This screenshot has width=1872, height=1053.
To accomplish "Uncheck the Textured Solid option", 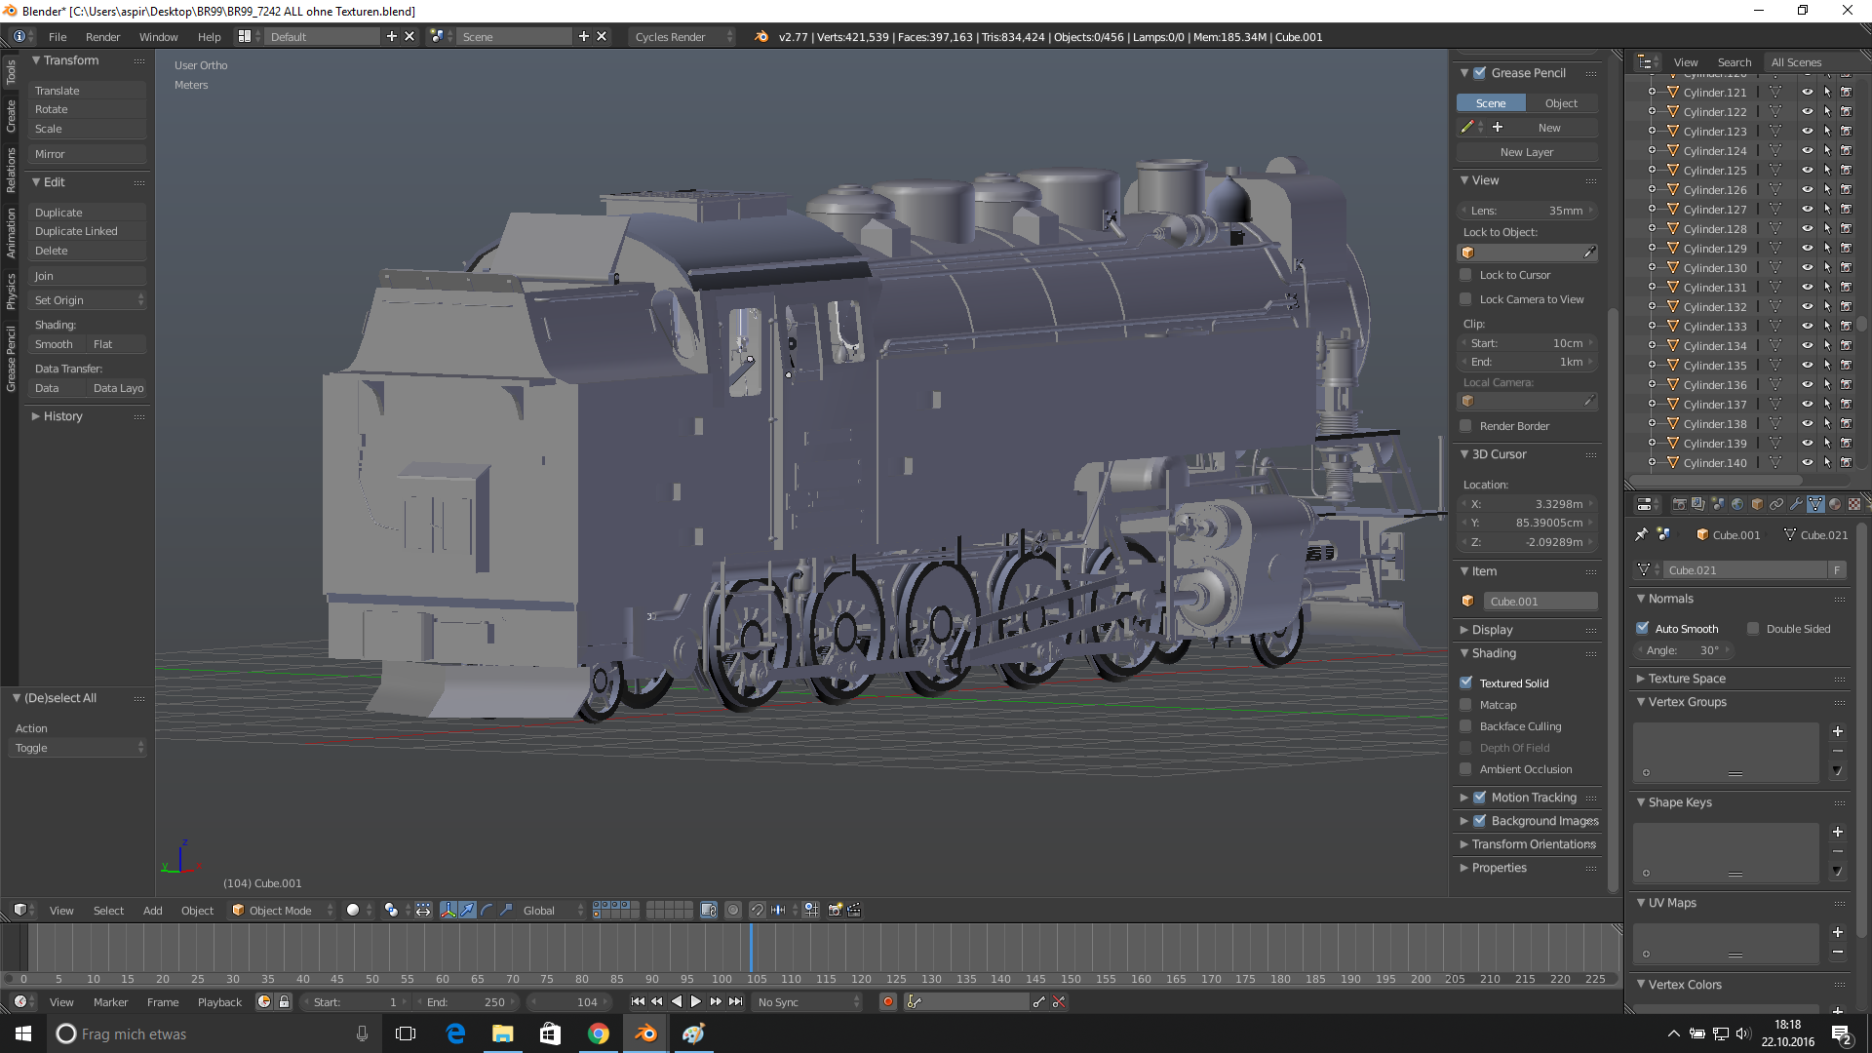I will [x=1465, y=682].
